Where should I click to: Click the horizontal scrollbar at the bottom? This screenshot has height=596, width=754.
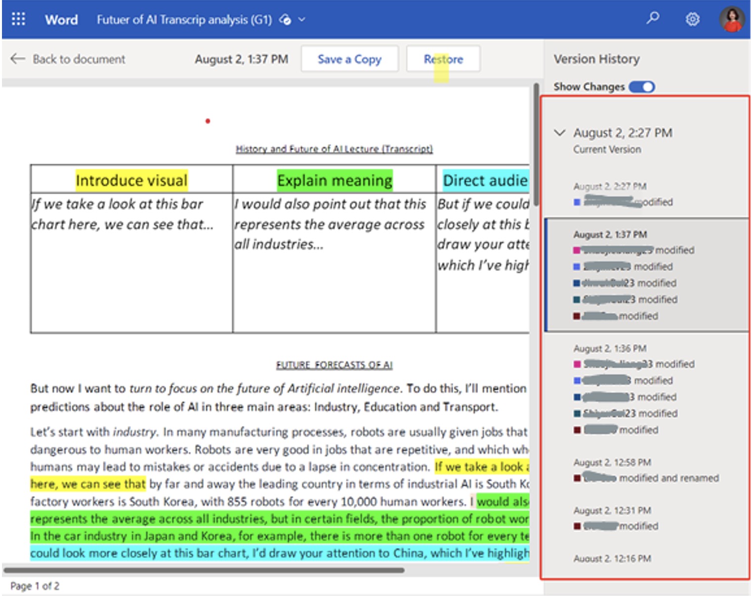pyautogui.click(x=204, y=570)
